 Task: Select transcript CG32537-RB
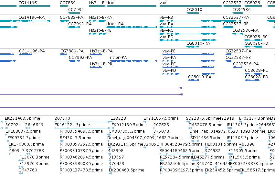pyautogui.click(x=236, y=24)
